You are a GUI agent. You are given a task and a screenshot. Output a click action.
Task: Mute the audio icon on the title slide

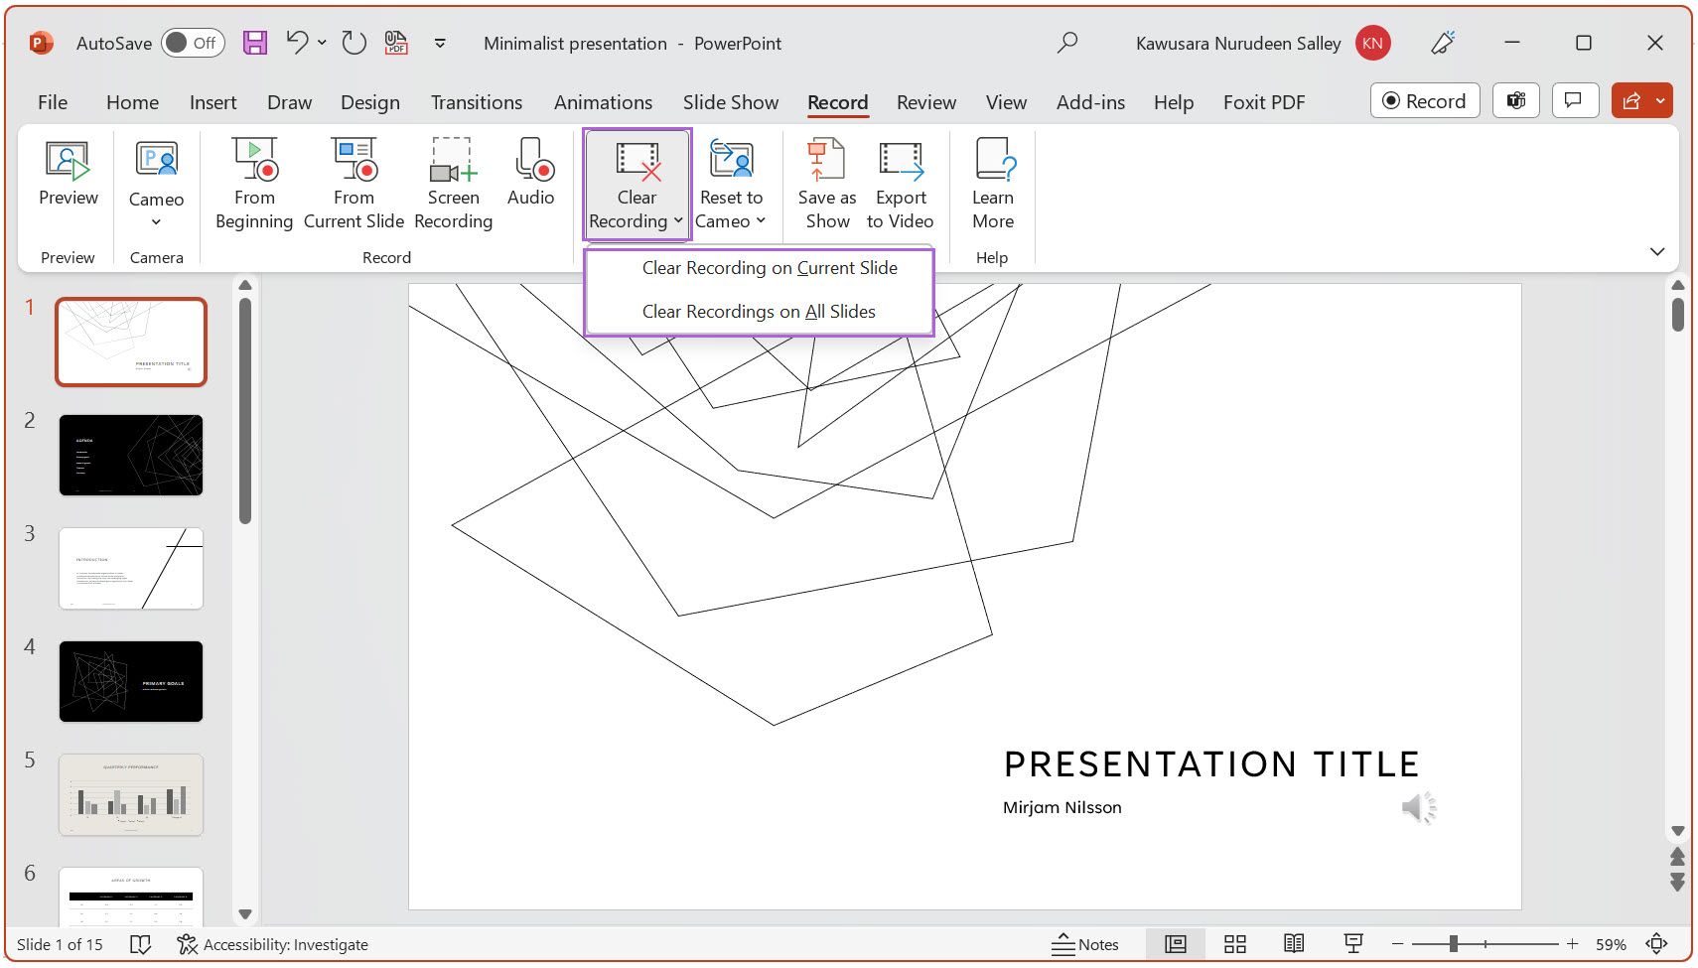(x=1418, y=807)
